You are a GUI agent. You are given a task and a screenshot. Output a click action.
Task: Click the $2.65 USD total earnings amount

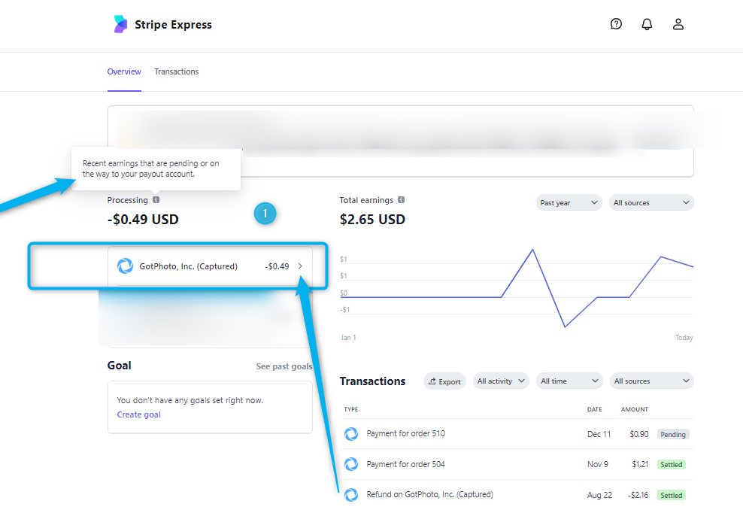click(372, 220)
